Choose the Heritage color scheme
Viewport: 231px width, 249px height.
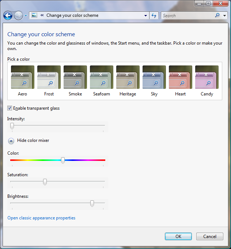[x=128, y=77]
